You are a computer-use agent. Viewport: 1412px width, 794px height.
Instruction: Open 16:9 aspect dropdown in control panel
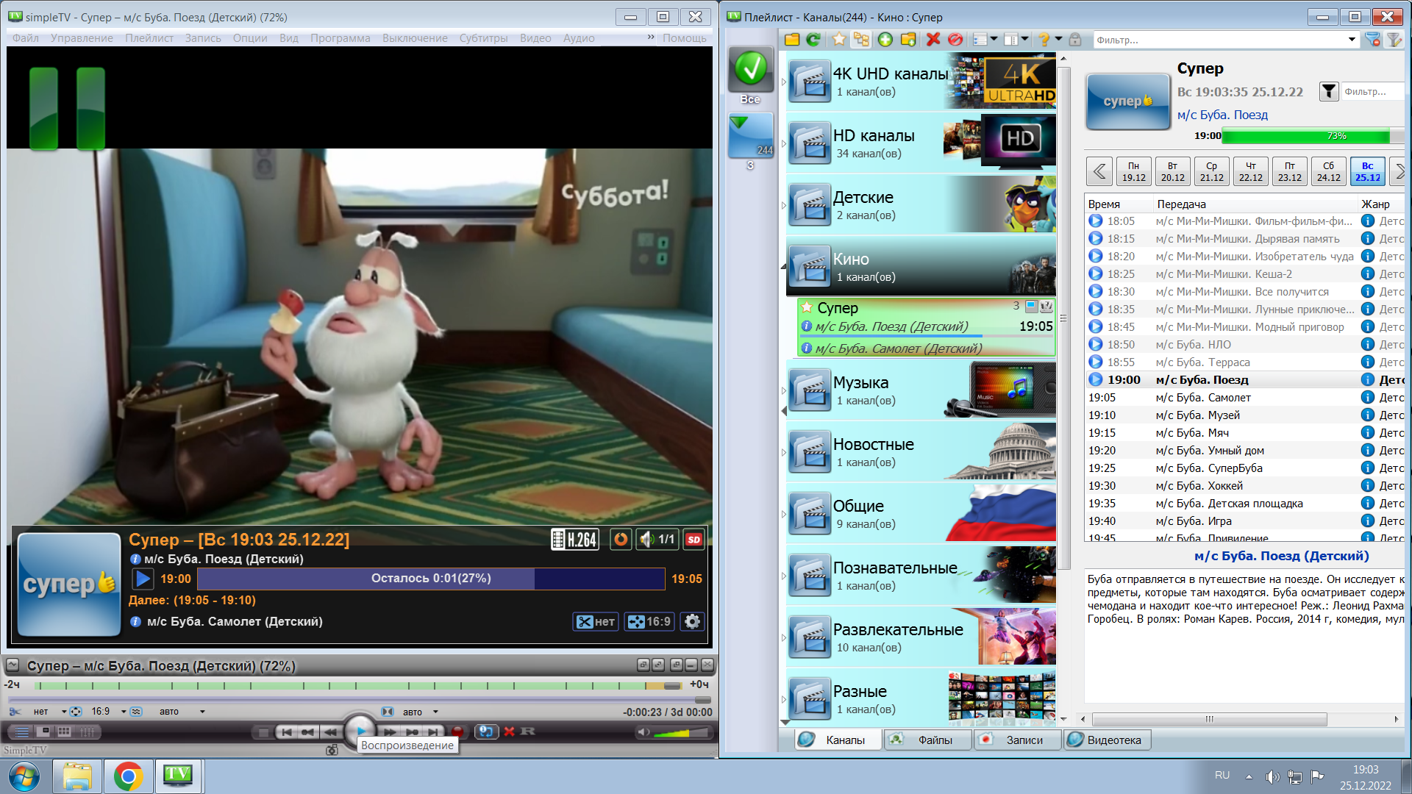124,712
